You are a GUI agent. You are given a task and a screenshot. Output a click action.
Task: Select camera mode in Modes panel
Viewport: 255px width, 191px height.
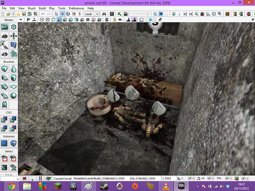pos(5,27)
